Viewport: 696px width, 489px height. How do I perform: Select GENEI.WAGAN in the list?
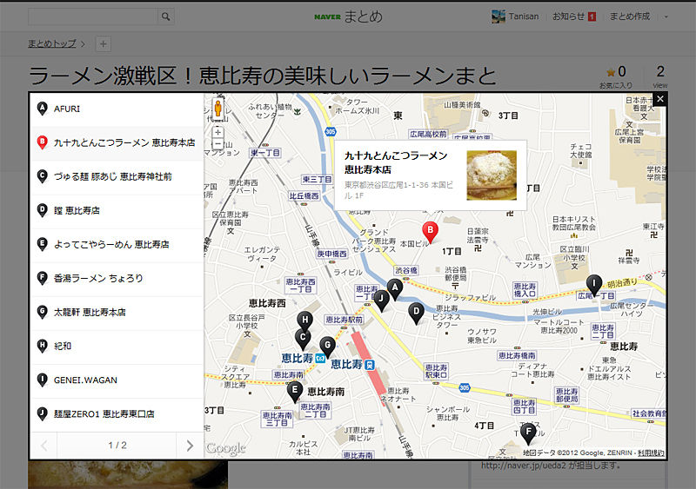(117, 380)
